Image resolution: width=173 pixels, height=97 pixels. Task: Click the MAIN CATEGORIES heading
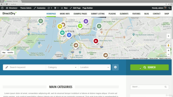click(61, 87)
